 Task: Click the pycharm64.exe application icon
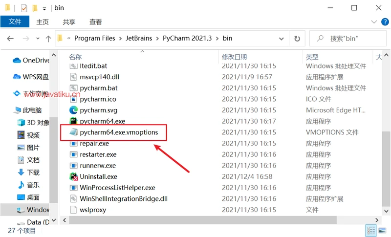pos(74,121)
